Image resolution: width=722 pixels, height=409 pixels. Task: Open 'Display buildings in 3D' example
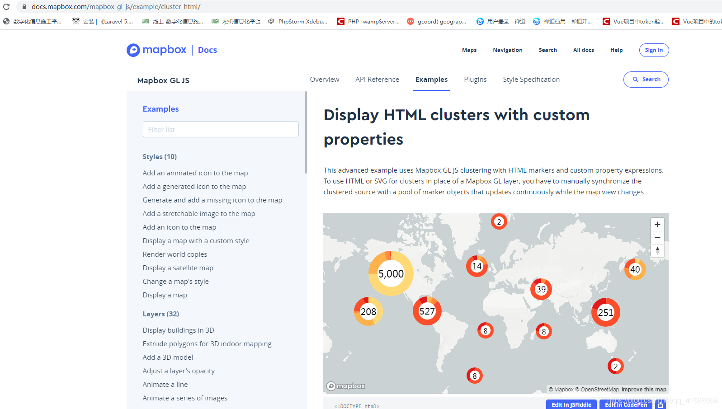tap(179, 330)
